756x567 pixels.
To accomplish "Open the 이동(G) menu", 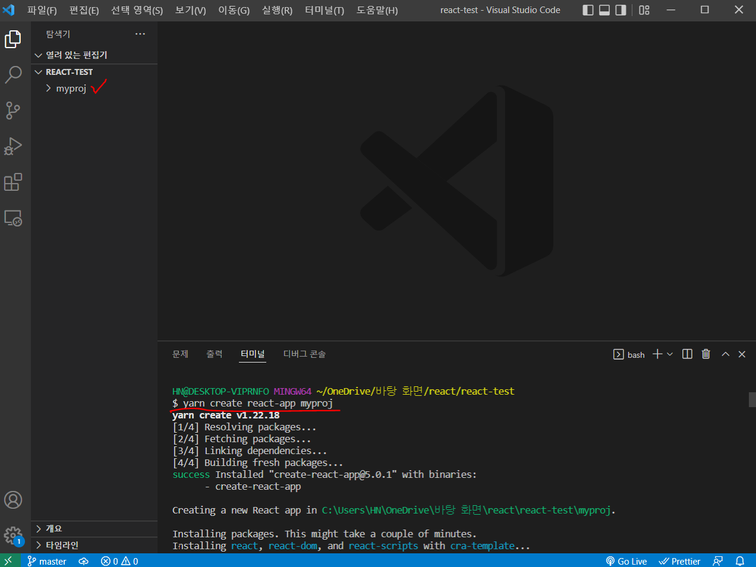I will coord(234,10).
